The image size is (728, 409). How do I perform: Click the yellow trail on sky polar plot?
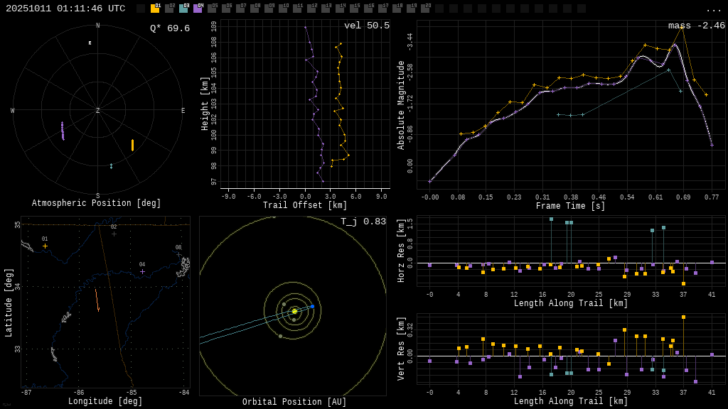point(132,145)
